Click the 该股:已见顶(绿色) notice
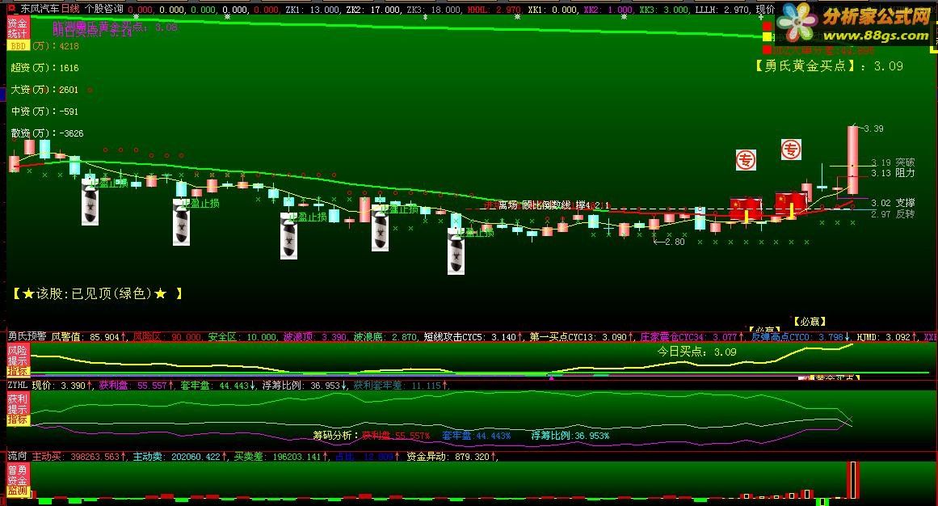938x506 pixels. 97,293
